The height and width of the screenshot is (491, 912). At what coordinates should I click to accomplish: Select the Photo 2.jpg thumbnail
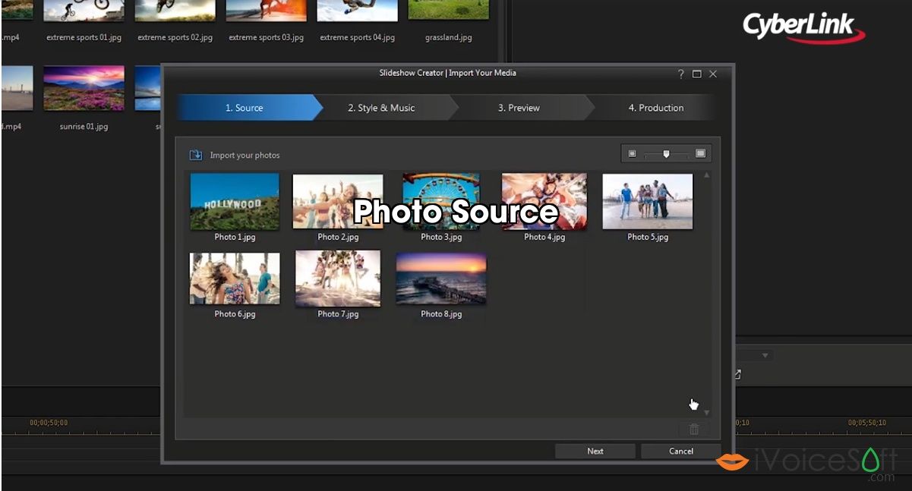click(338, 201)
